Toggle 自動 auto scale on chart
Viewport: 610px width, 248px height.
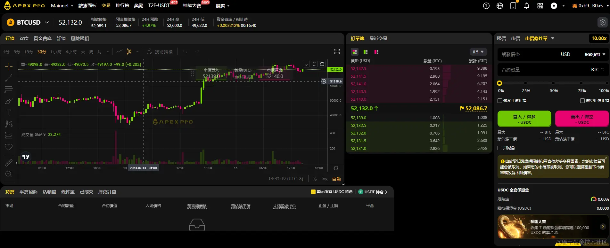[x=336, y=179]
